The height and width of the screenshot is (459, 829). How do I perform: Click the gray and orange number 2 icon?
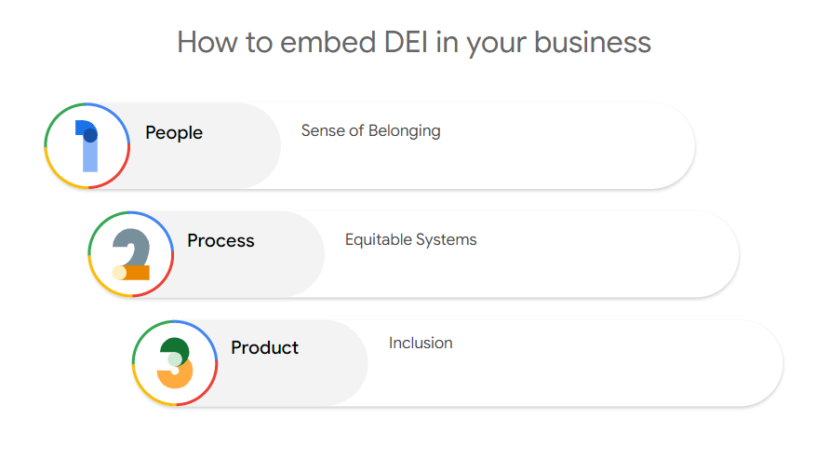131,254
